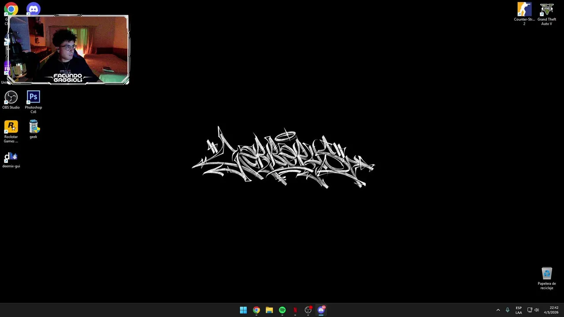Open File Explorer from the taskbar

pyautogui.click(x=269, y=310)
